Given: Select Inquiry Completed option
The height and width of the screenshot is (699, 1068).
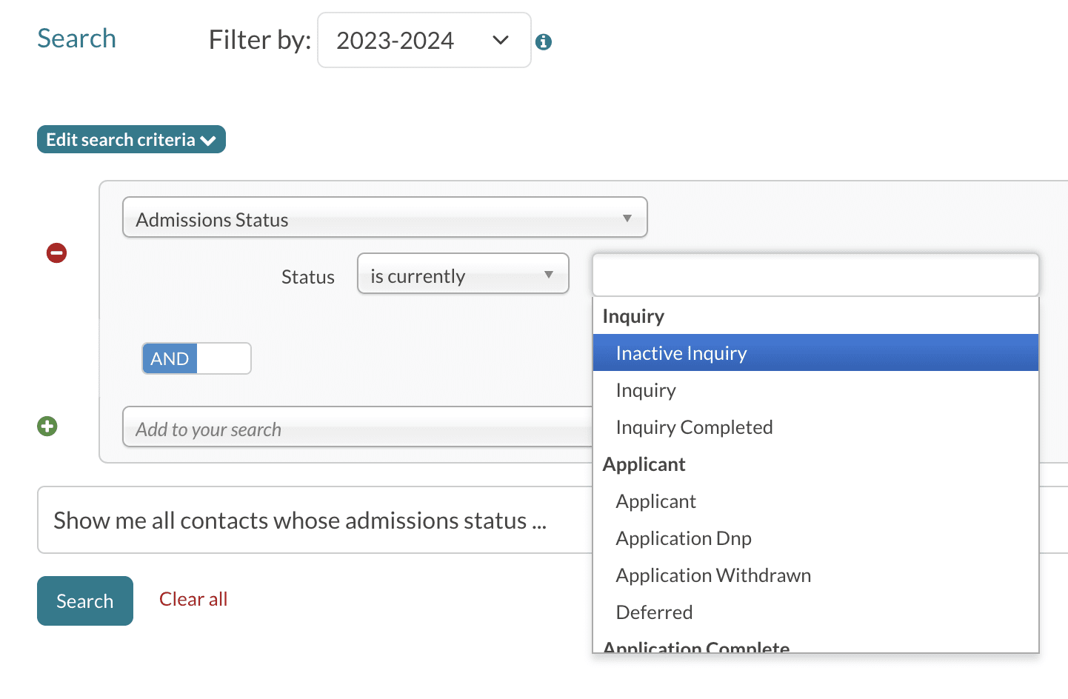Looking at the screenshot, I should click(694, 427).
